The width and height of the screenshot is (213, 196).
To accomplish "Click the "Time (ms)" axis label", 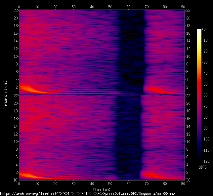I will pos(101,189).
